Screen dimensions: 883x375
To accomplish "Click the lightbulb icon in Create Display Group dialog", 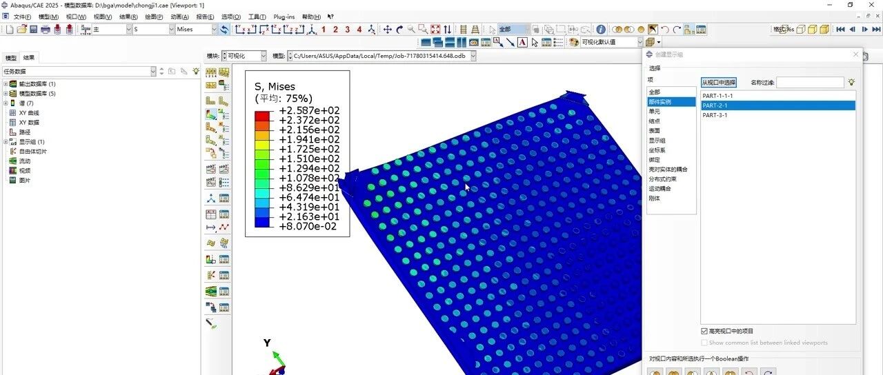I will pyautogui.click(x=851, y=82).
